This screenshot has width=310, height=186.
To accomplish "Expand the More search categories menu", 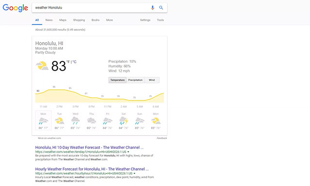I will [109, 20].
